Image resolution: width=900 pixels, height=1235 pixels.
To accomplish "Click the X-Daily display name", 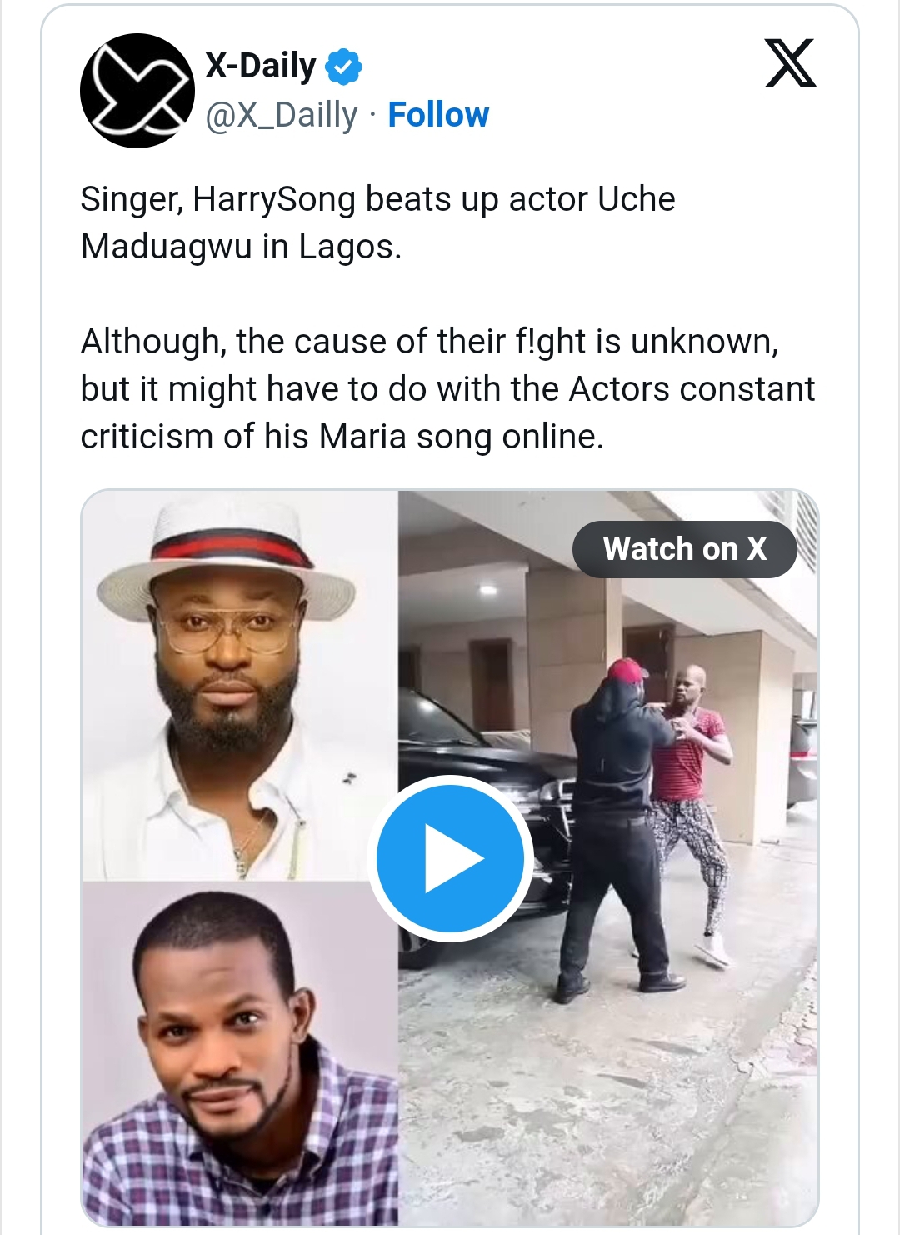I will tap(261, 66).
